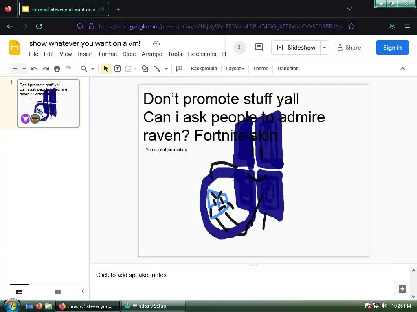Viewport: 417px width, 312px height.
Task: Open the Theme panel
Action: pos(261,68)
